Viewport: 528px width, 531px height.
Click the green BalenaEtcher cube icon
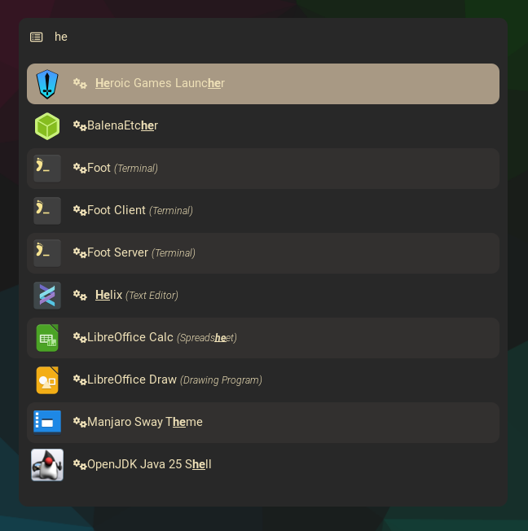point(47,126)
